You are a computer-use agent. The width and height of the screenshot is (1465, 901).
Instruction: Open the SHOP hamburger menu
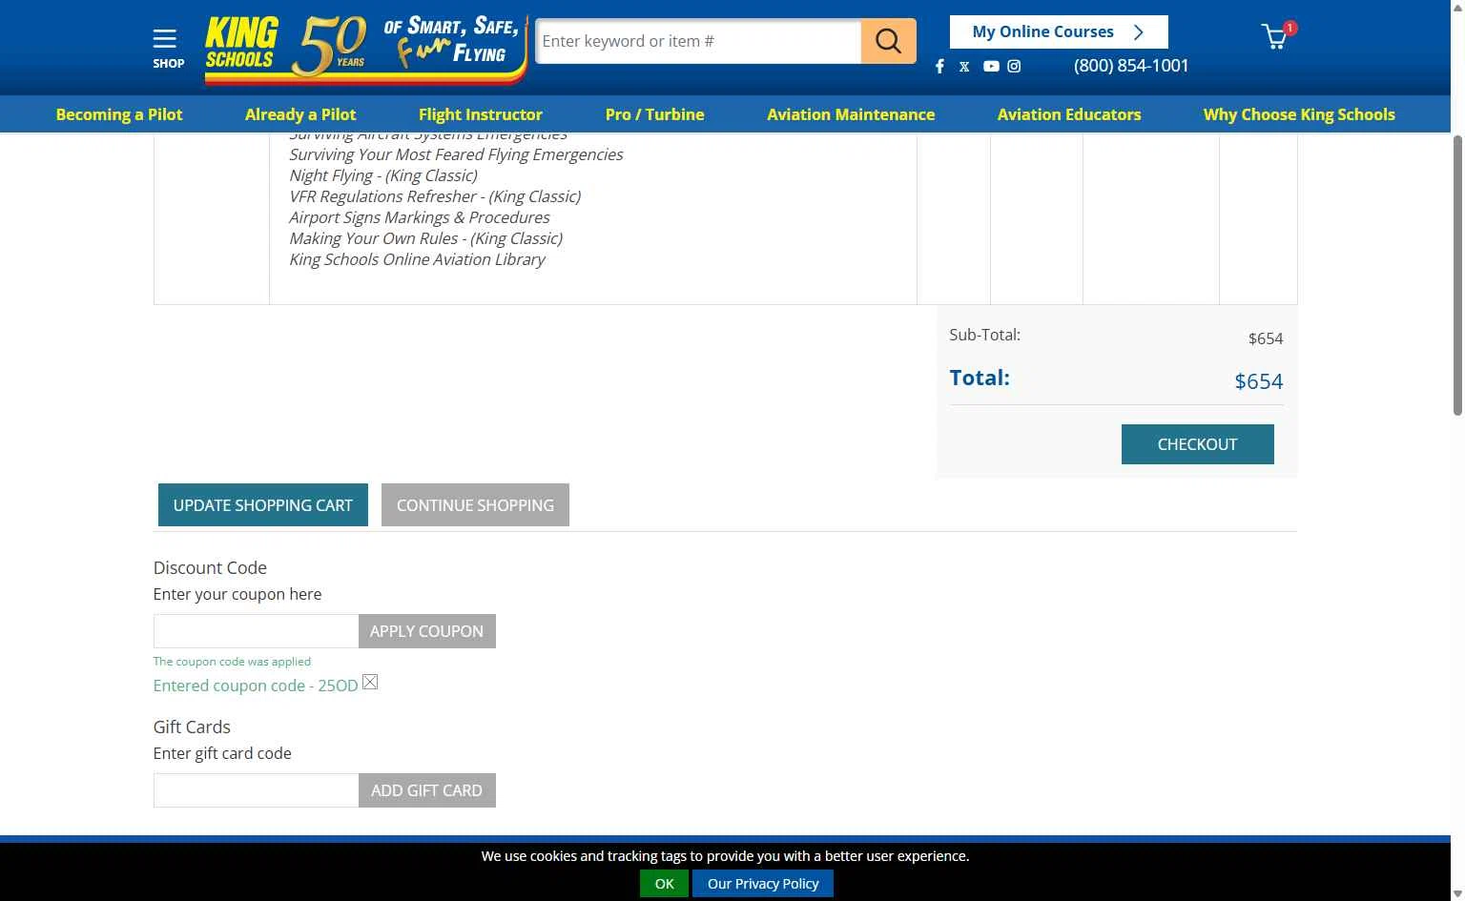click(168, 48)
